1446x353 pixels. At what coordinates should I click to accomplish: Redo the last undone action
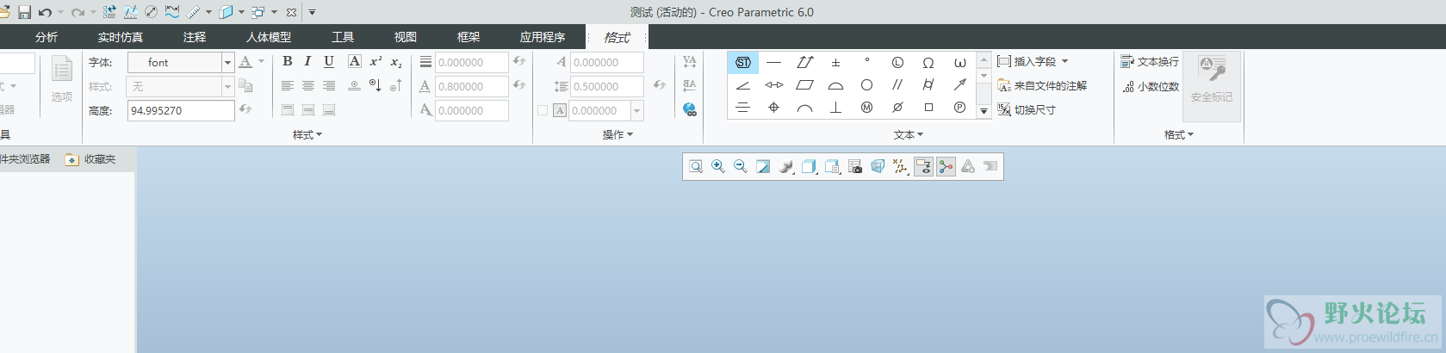coord(78,12)
